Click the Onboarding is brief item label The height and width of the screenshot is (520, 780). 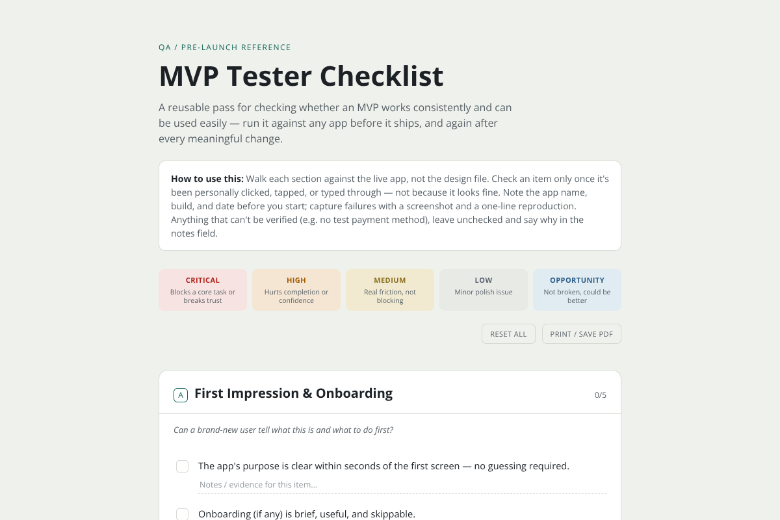pyautogui.click(x=307, y=514)
